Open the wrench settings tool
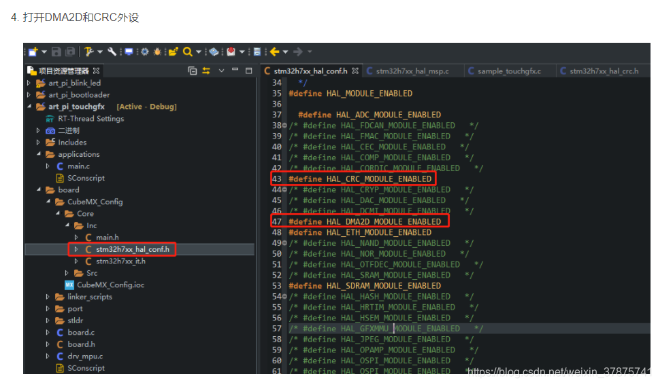Image resolution: width=658 pixels, height=385 pixels. coord(112,52)
